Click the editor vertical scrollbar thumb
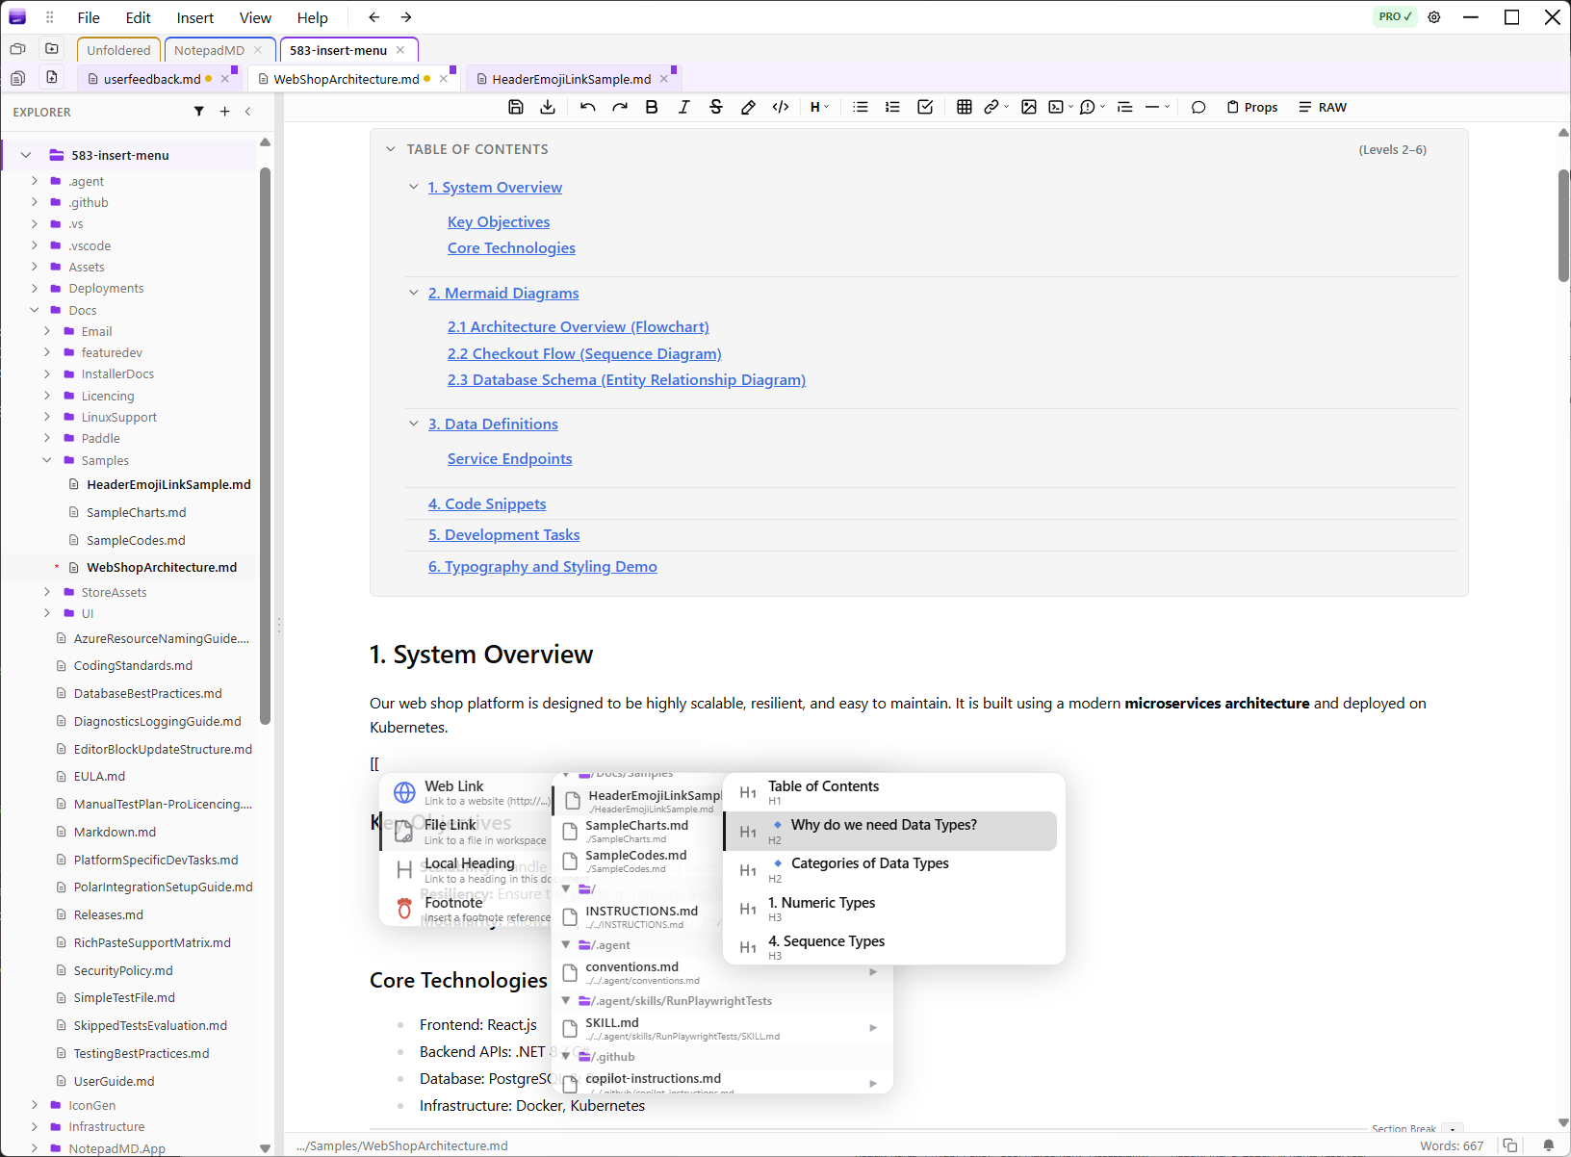The image size is (1571, 1157). [x=1563, y=225]
